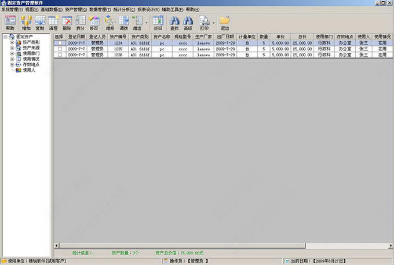The width and height of the screenshot is (394, 265).
Task: Tick the checkbox for asset 1236
Action: tap(60, 55)
